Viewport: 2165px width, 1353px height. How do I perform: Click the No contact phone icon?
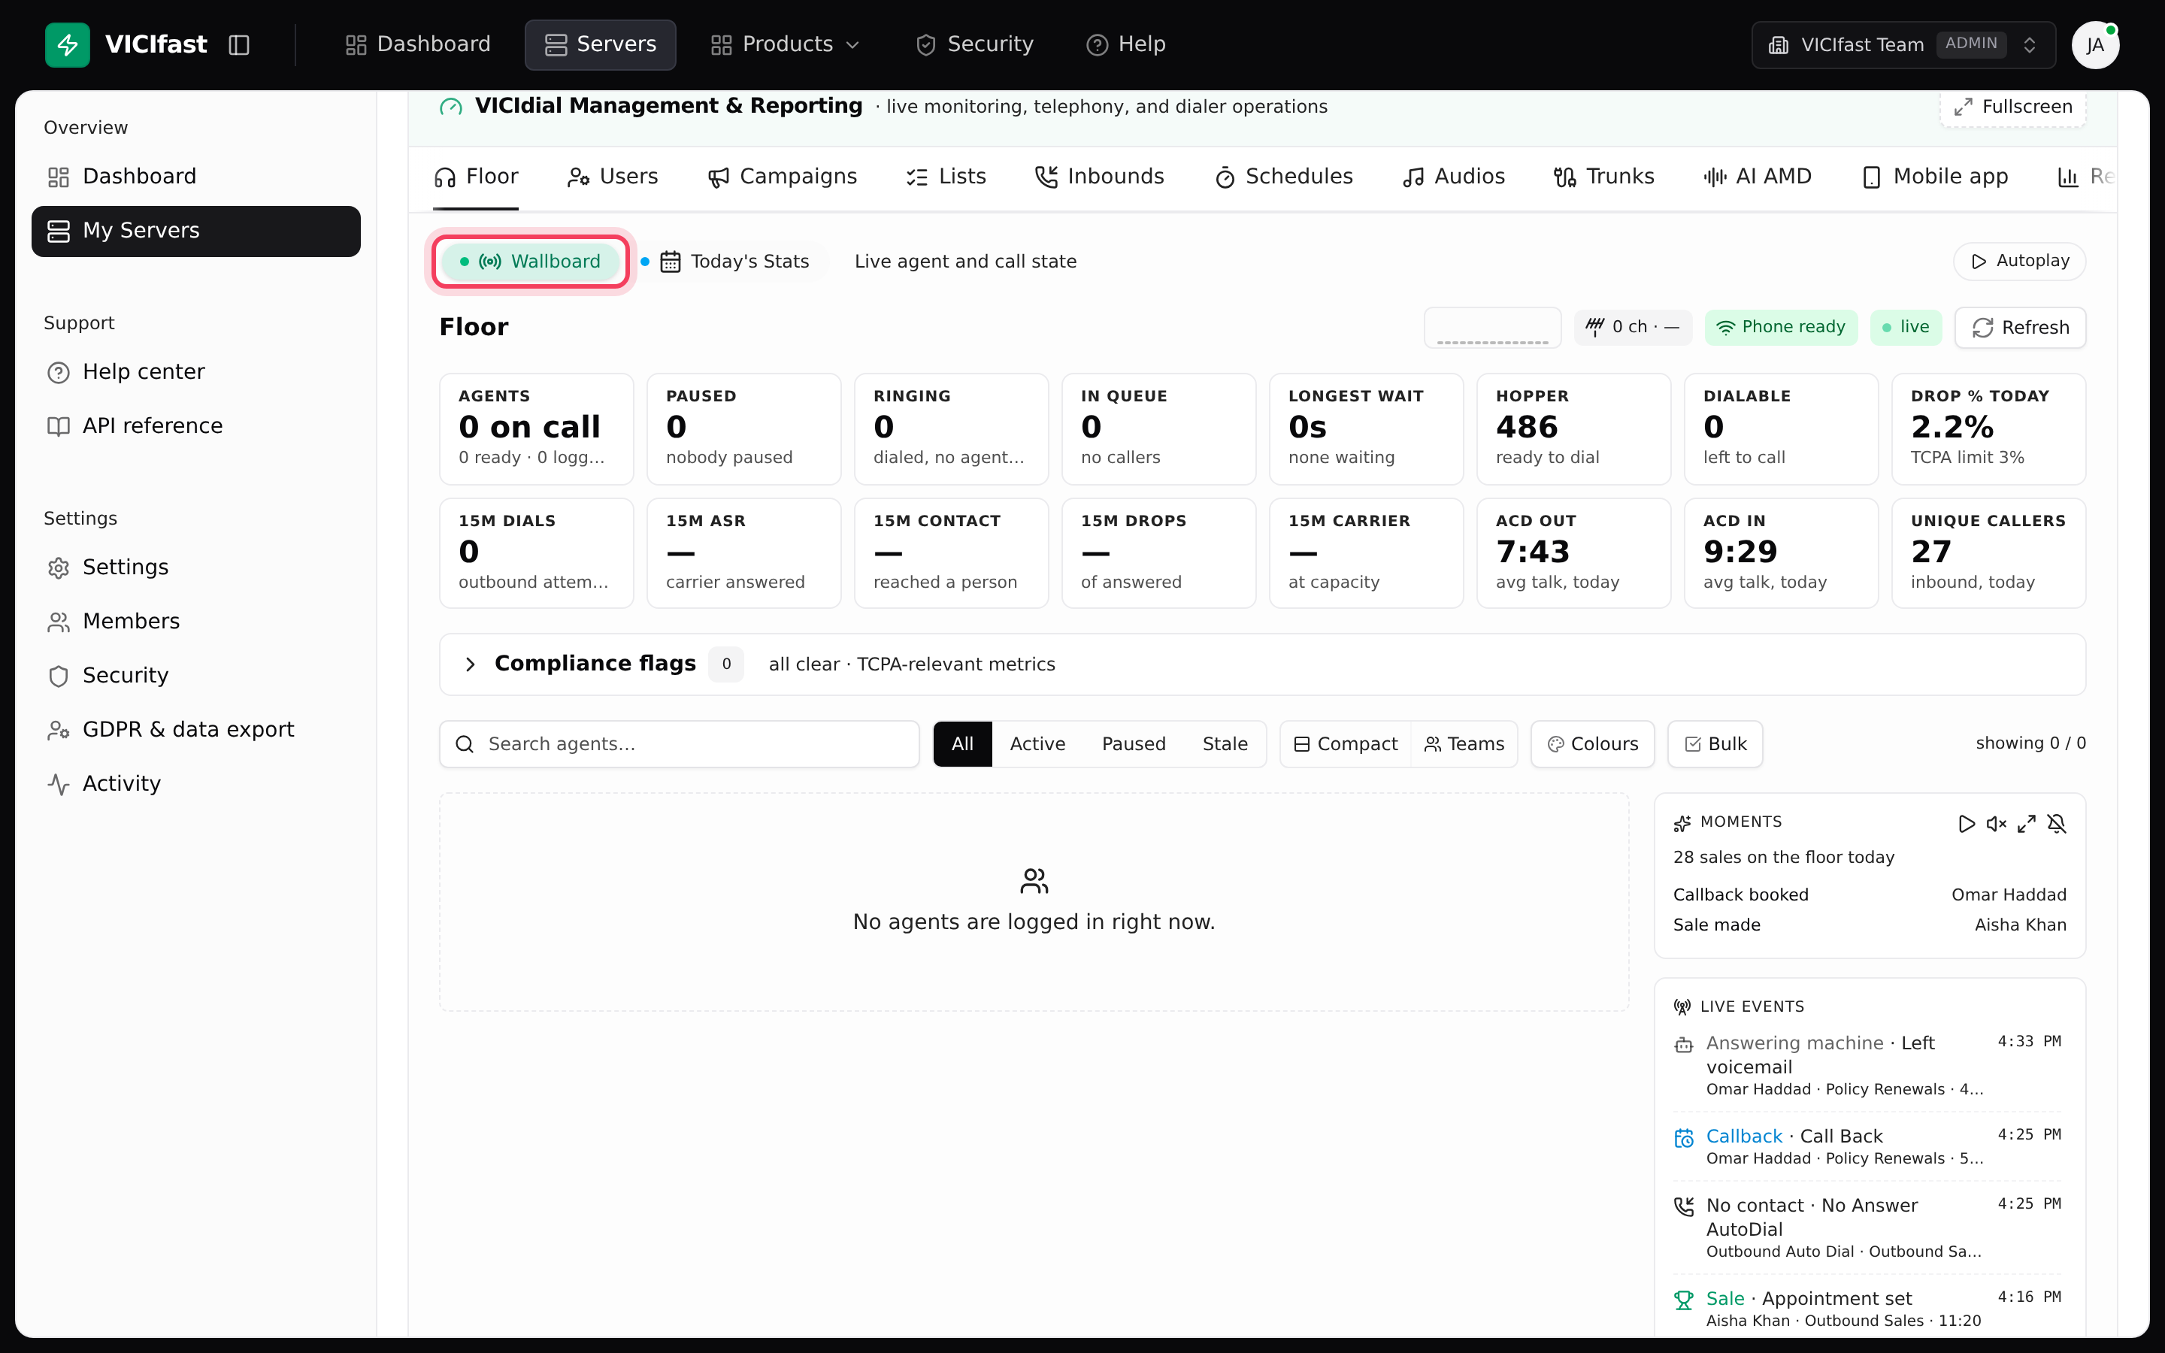(x=1684, y=1207)
